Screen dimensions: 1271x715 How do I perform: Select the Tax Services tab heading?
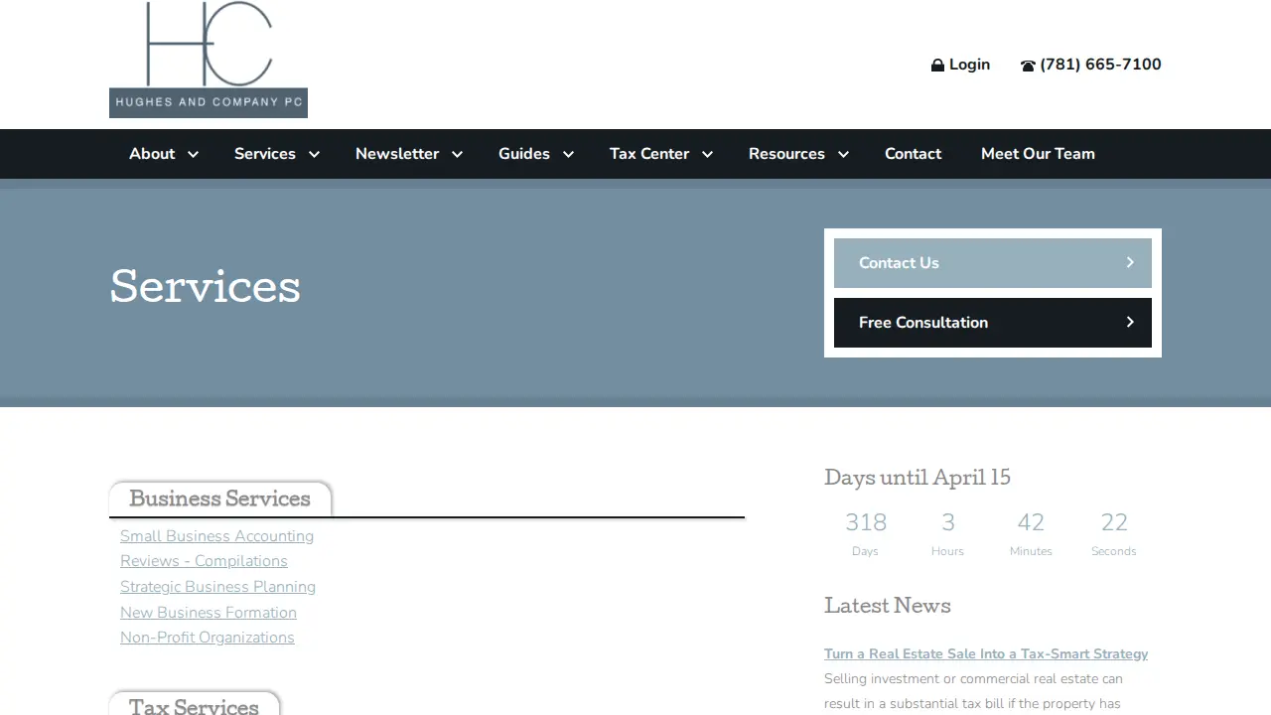(194, 703)
